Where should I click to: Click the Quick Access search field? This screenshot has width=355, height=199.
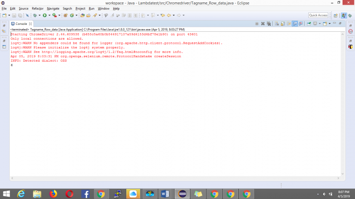(318, 15)
